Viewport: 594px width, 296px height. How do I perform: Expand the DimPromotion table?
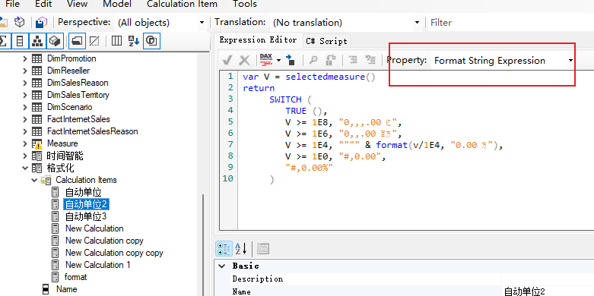(25, 58)
